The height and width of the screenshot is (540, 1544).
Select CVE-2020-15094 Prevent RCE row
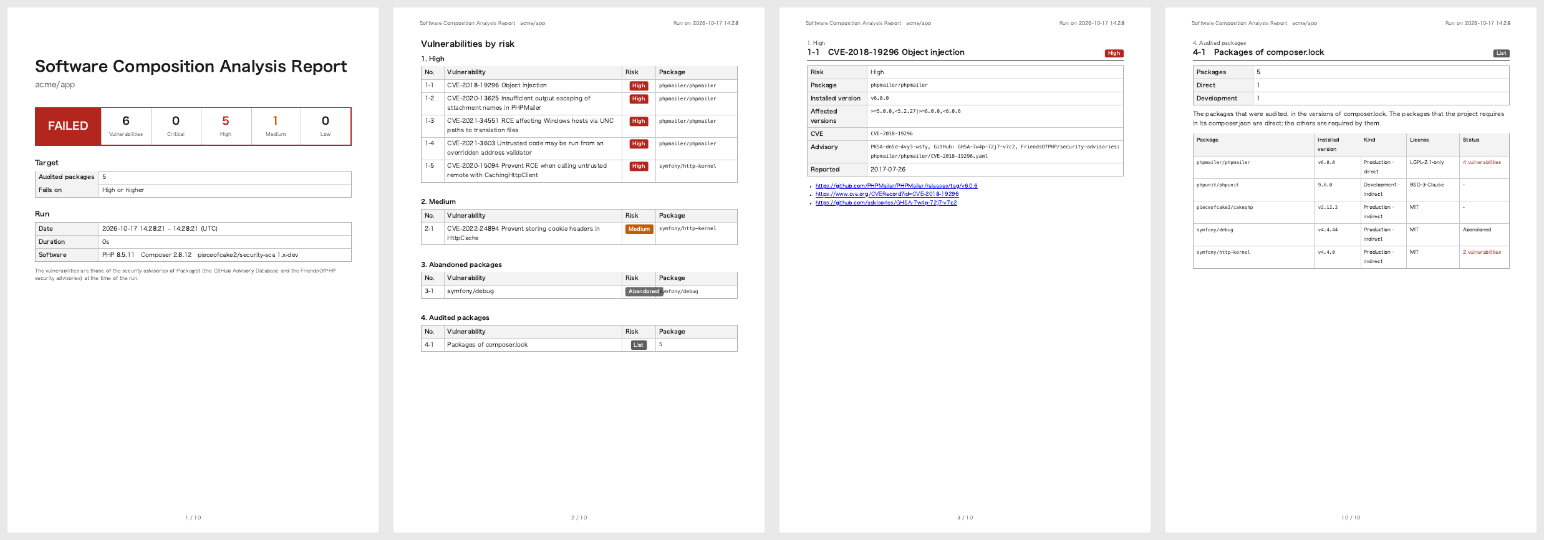point(579,170)
